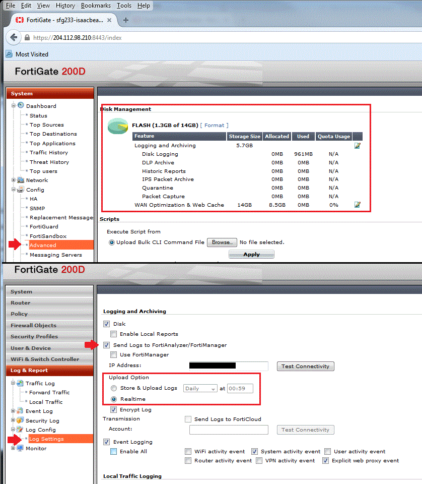Viewport: 422px width, 484px height.
Task: Collapse the Log Config tree node
Action: [13, 430]
